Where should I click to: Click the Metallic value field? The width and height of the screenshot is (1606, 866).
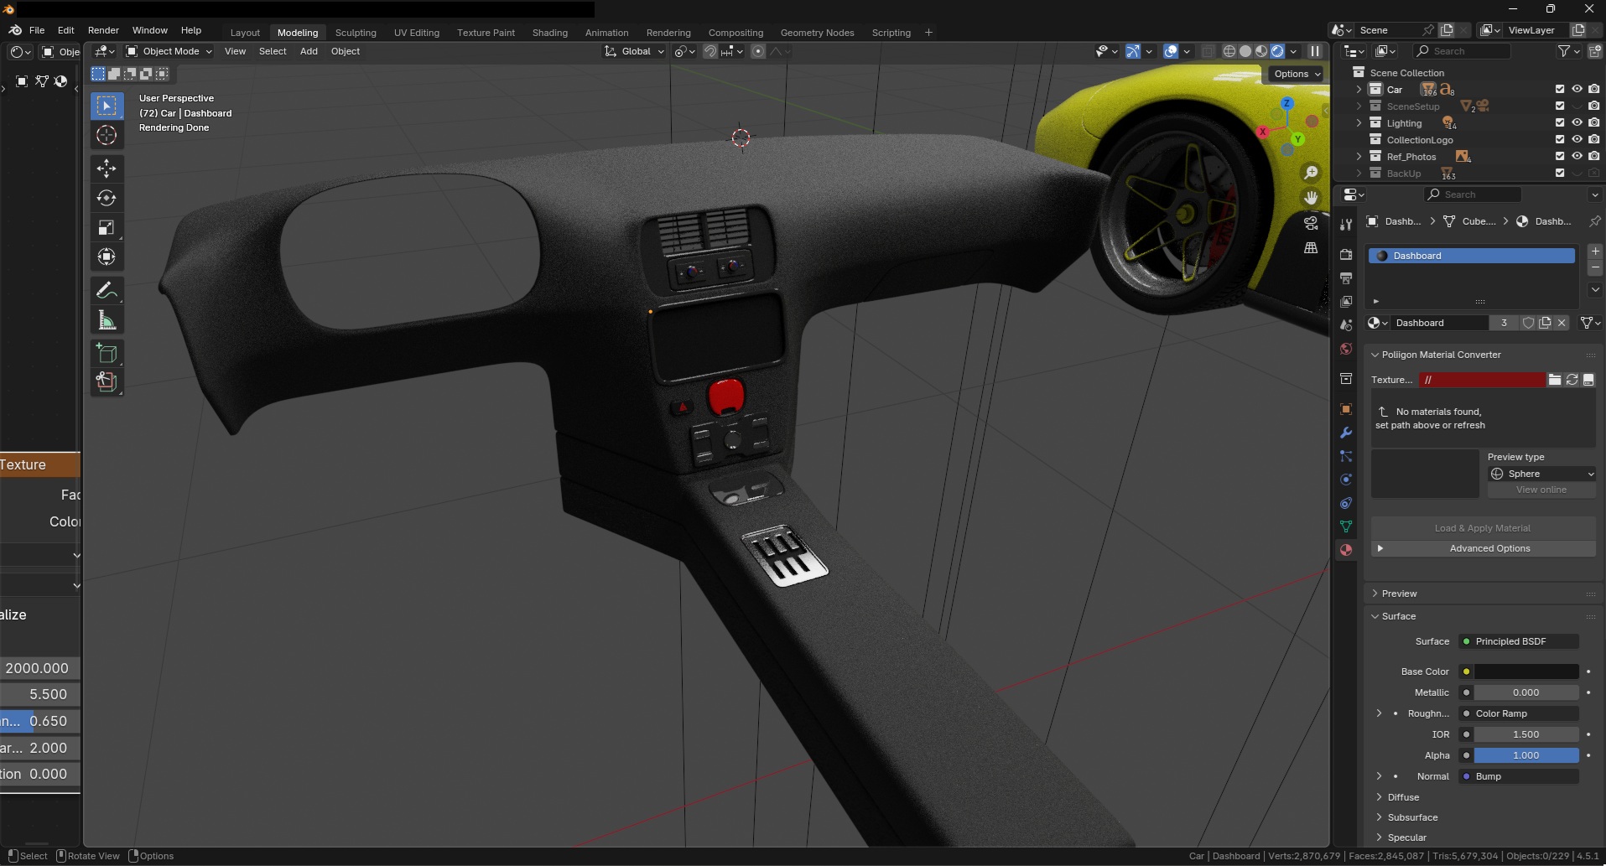pyautogui.click(x=1525, y=692)
